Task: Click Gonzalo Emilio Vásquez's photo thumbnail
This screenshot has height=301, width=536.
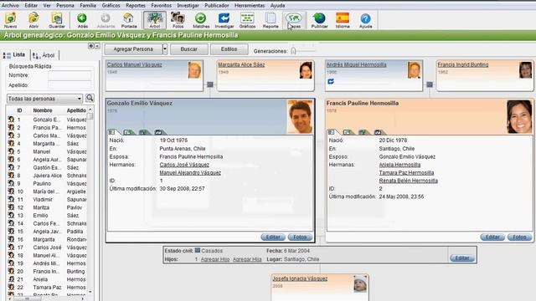Action: coord(300,117)
